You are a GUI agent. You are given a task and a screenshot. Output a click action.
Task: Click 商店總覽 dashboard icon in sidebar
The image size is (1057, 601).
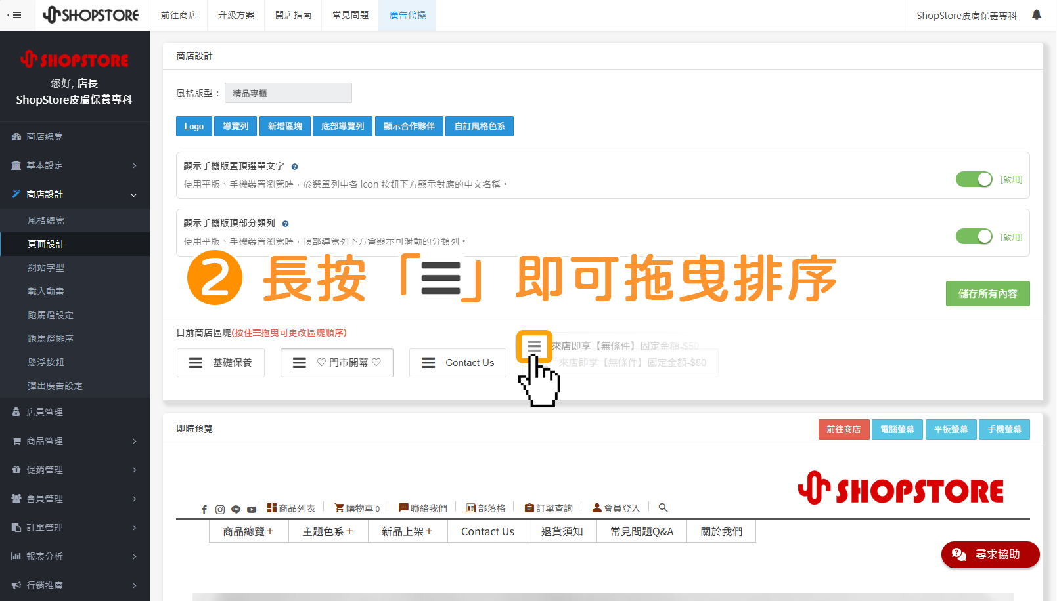pos(16,137)
